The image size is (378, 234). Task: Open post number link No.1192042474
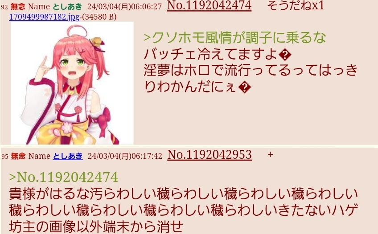tap(209, 5)
